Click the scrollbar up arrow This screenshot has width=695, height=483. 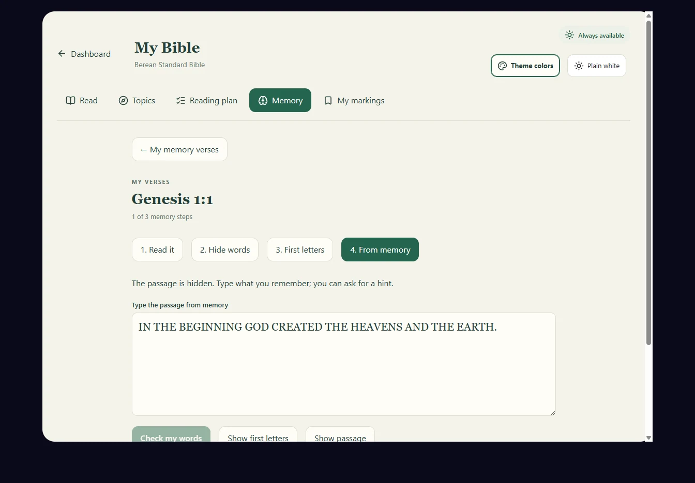coord(648,15)
